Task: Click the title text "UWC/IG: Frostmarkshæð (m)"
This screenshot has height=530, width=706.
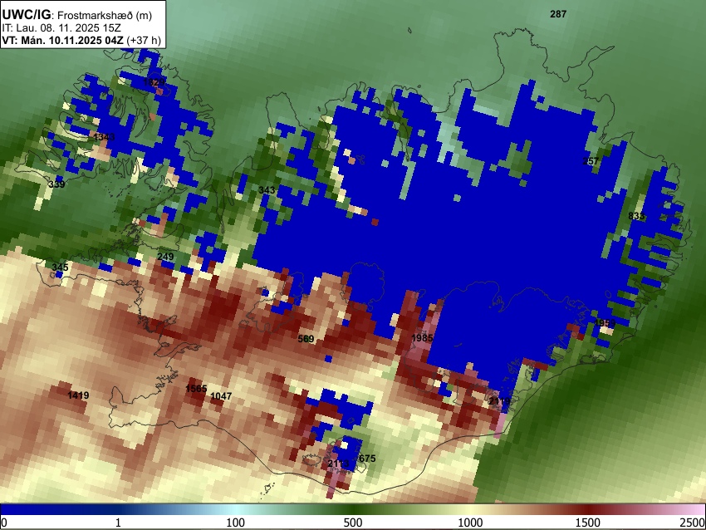Action: tap(77, 15)
